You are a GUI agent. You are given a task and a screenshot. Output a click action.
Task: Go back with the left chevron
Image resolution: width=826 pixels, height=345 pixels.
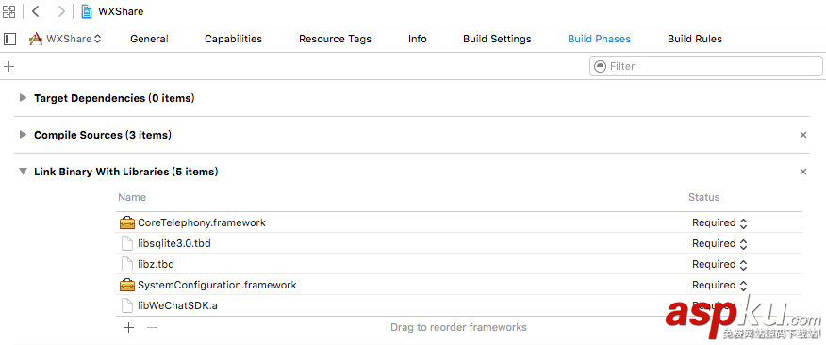35,11
